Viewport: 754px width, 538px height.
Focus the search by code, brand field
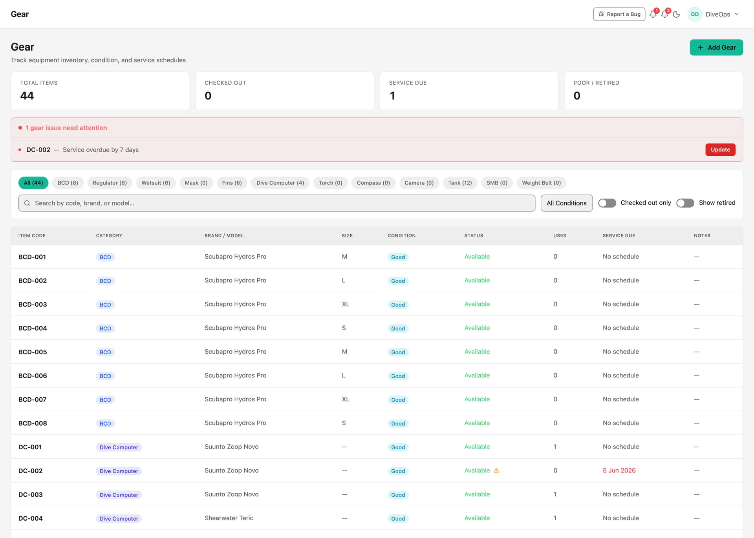click(x=276, y=203)
